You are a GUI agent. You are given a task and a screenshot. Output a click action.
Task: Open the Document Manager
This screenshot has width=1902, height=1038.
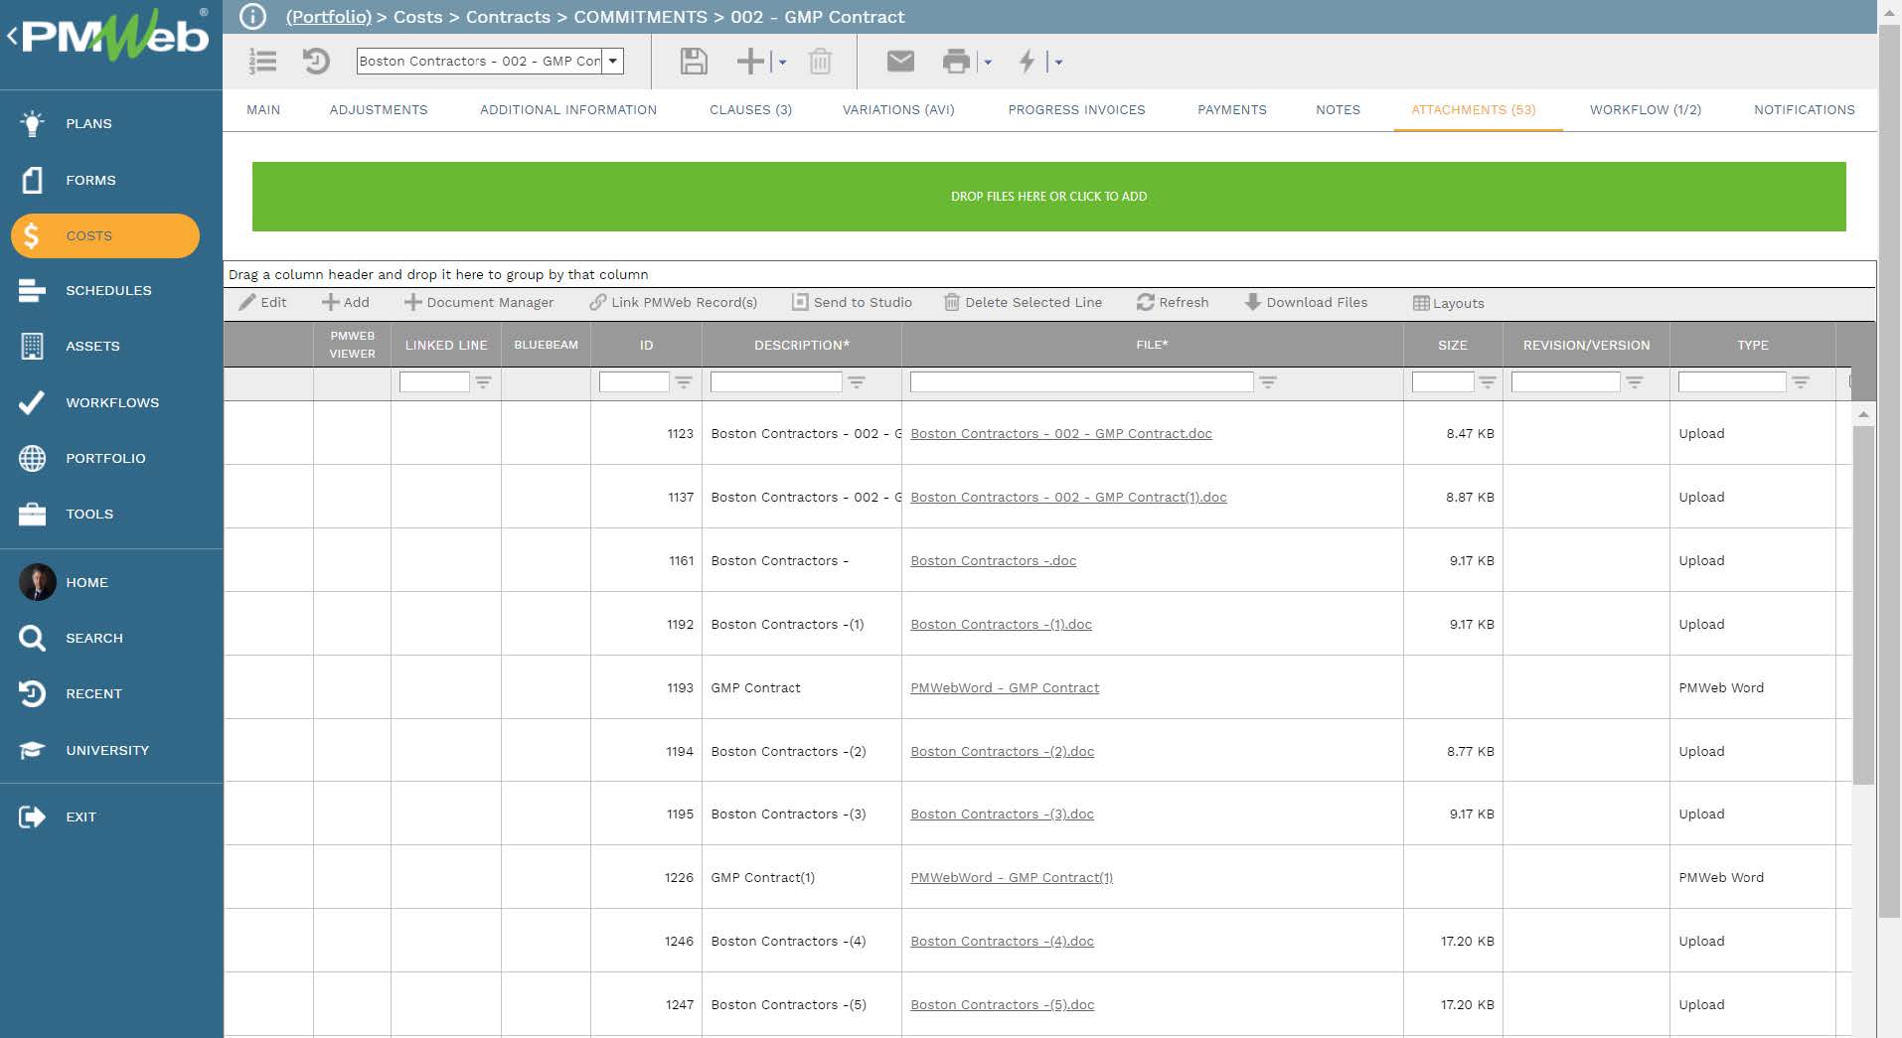pyautogui.click(x=480, y=302)
